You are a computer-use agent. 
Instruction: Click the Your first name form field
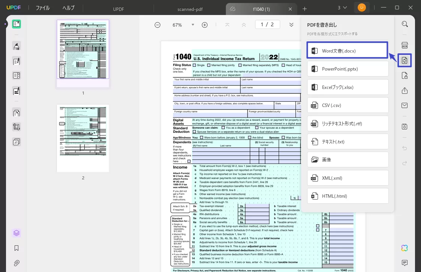tap(206, 83)
